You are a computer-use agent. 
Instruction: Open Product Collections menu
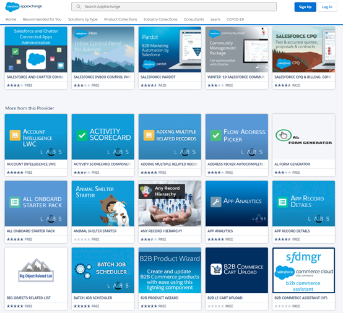121,19
